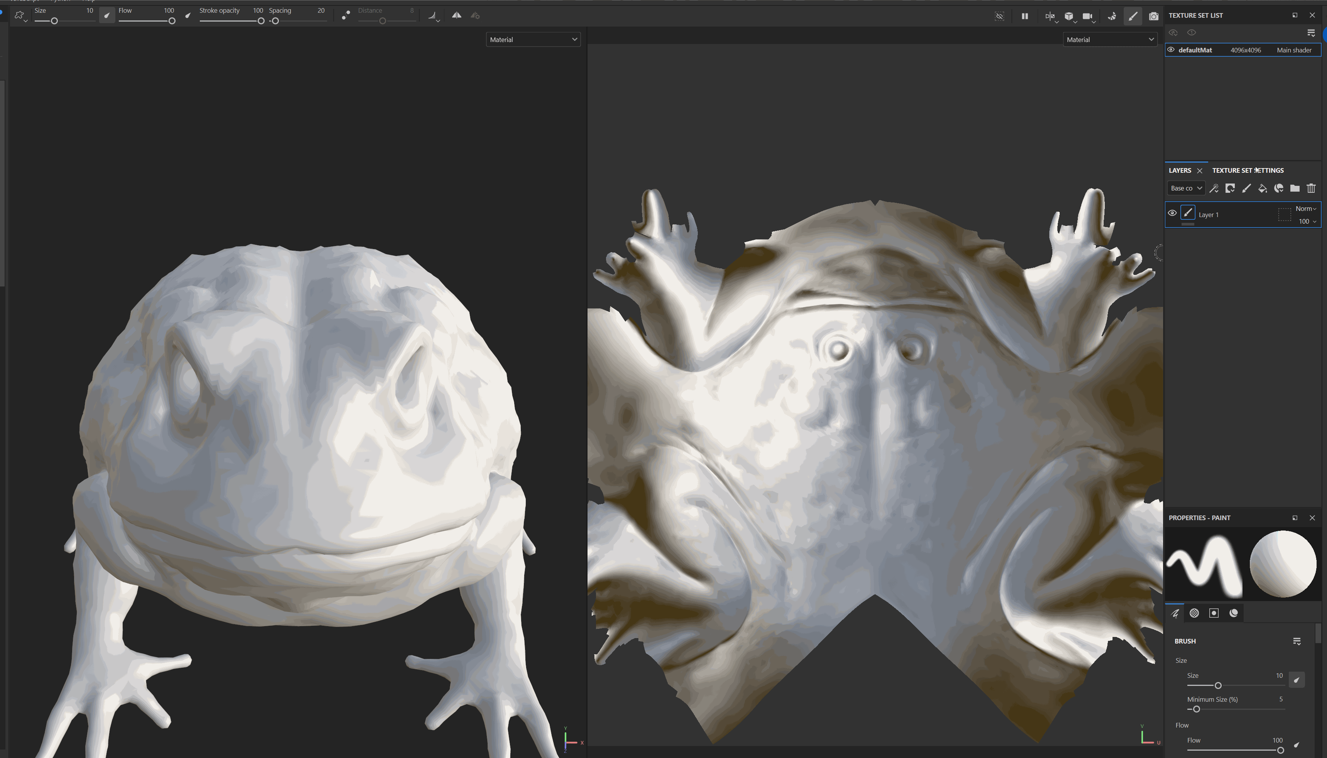Toggle defaultMat texture set visibility

(x=1171, y=50)
